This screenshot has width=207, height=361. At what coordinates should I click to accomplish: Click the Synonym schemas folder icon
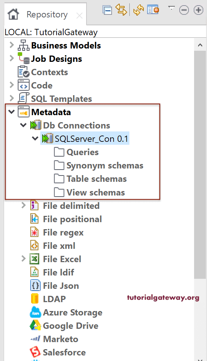(x=59, y=165)
